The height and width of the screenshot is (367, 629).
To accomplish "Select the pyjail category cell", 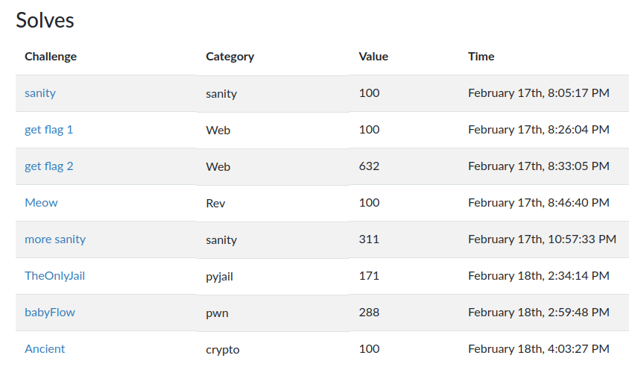I will tap(220, 276).
